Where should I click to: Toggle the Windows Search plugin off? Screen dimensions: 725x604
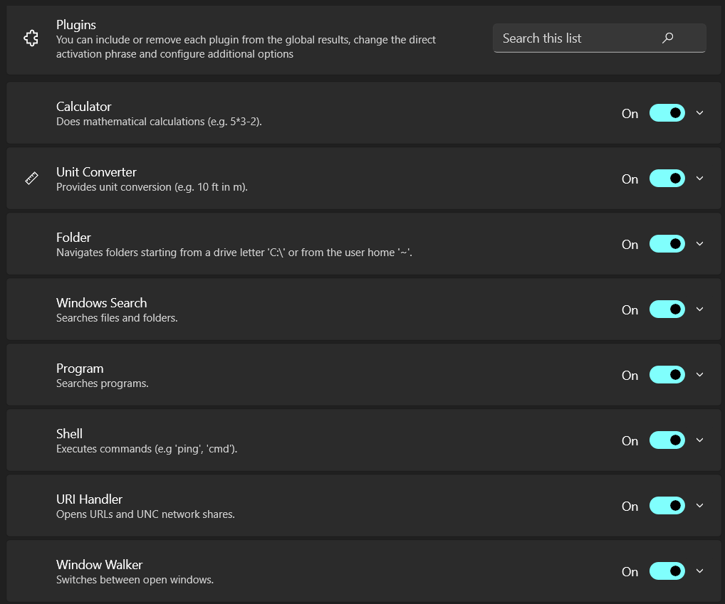click(667, 309)
